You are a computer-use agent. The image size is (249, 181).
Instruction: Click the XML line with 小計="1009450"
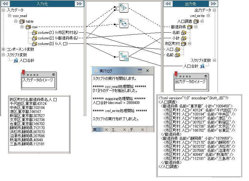tap(197, 106)
